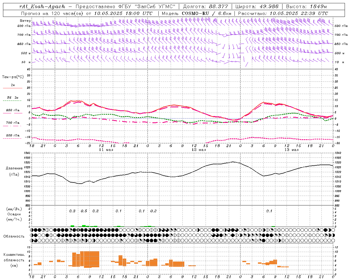Click the Ветер panel label
349x279 pixels.
25,21
